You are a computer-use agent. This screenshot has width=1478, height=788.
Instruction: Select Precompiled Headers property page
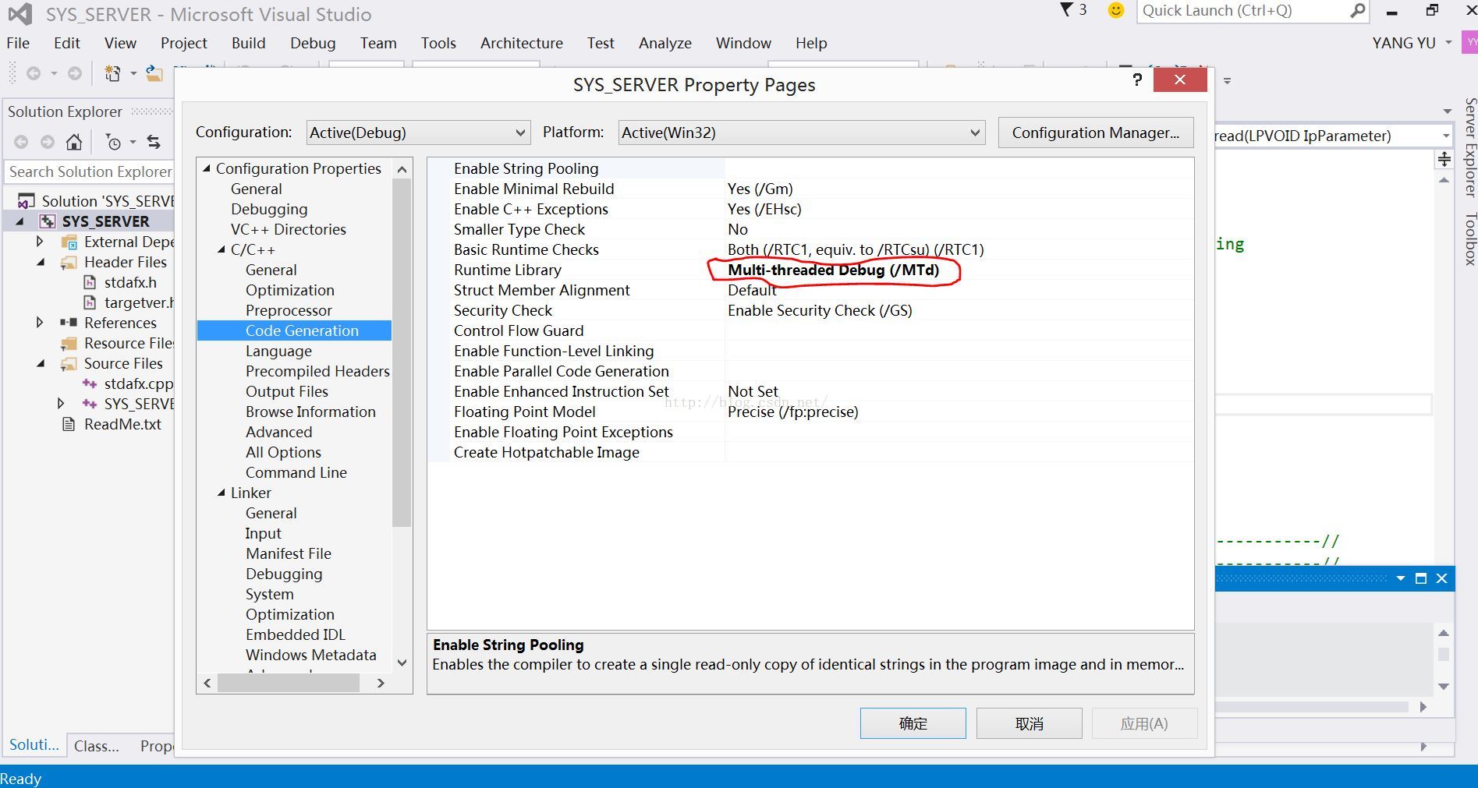coord(317,371)
